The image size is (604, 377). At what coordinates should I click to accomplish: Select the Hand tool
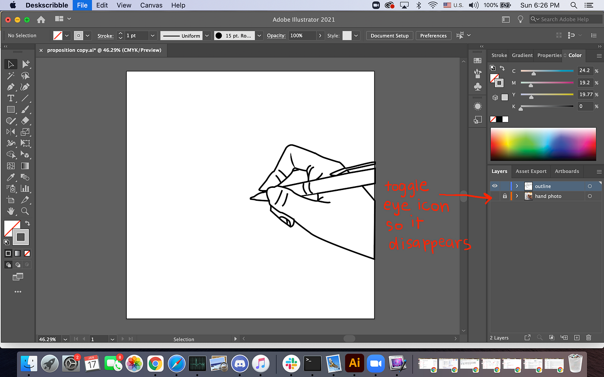click(11, 211)
